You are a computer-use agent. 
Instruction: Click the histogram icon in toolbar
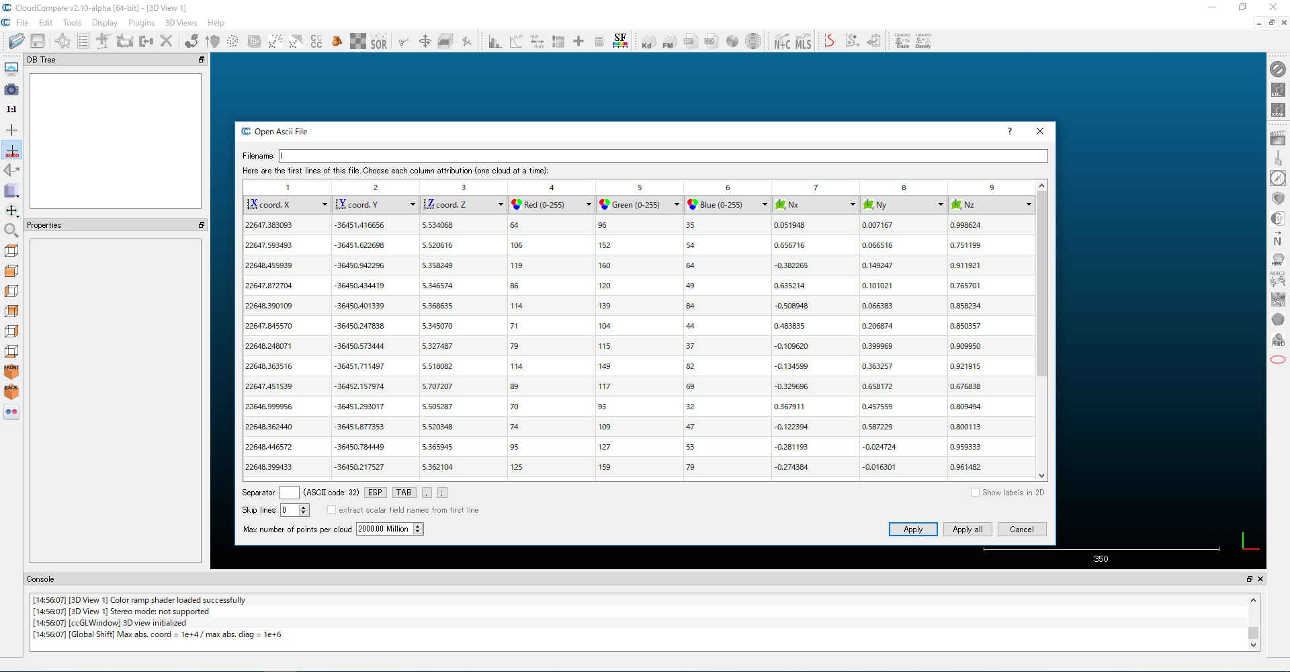point(495,42)
